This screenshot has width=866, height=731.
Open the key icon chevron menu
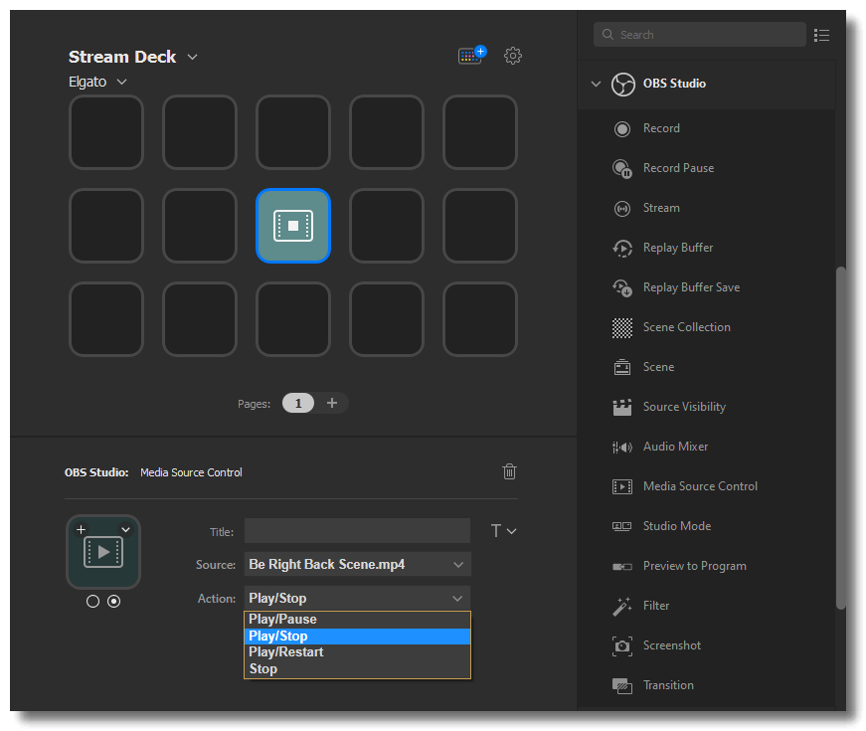[126, 529]
